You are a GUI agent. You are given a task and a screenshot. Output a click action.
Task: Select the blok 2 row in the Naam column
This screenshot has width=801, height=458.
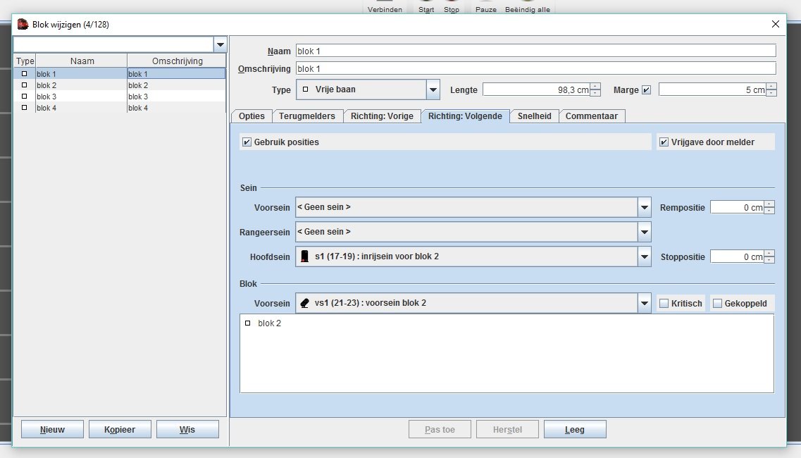click(81, 85)
